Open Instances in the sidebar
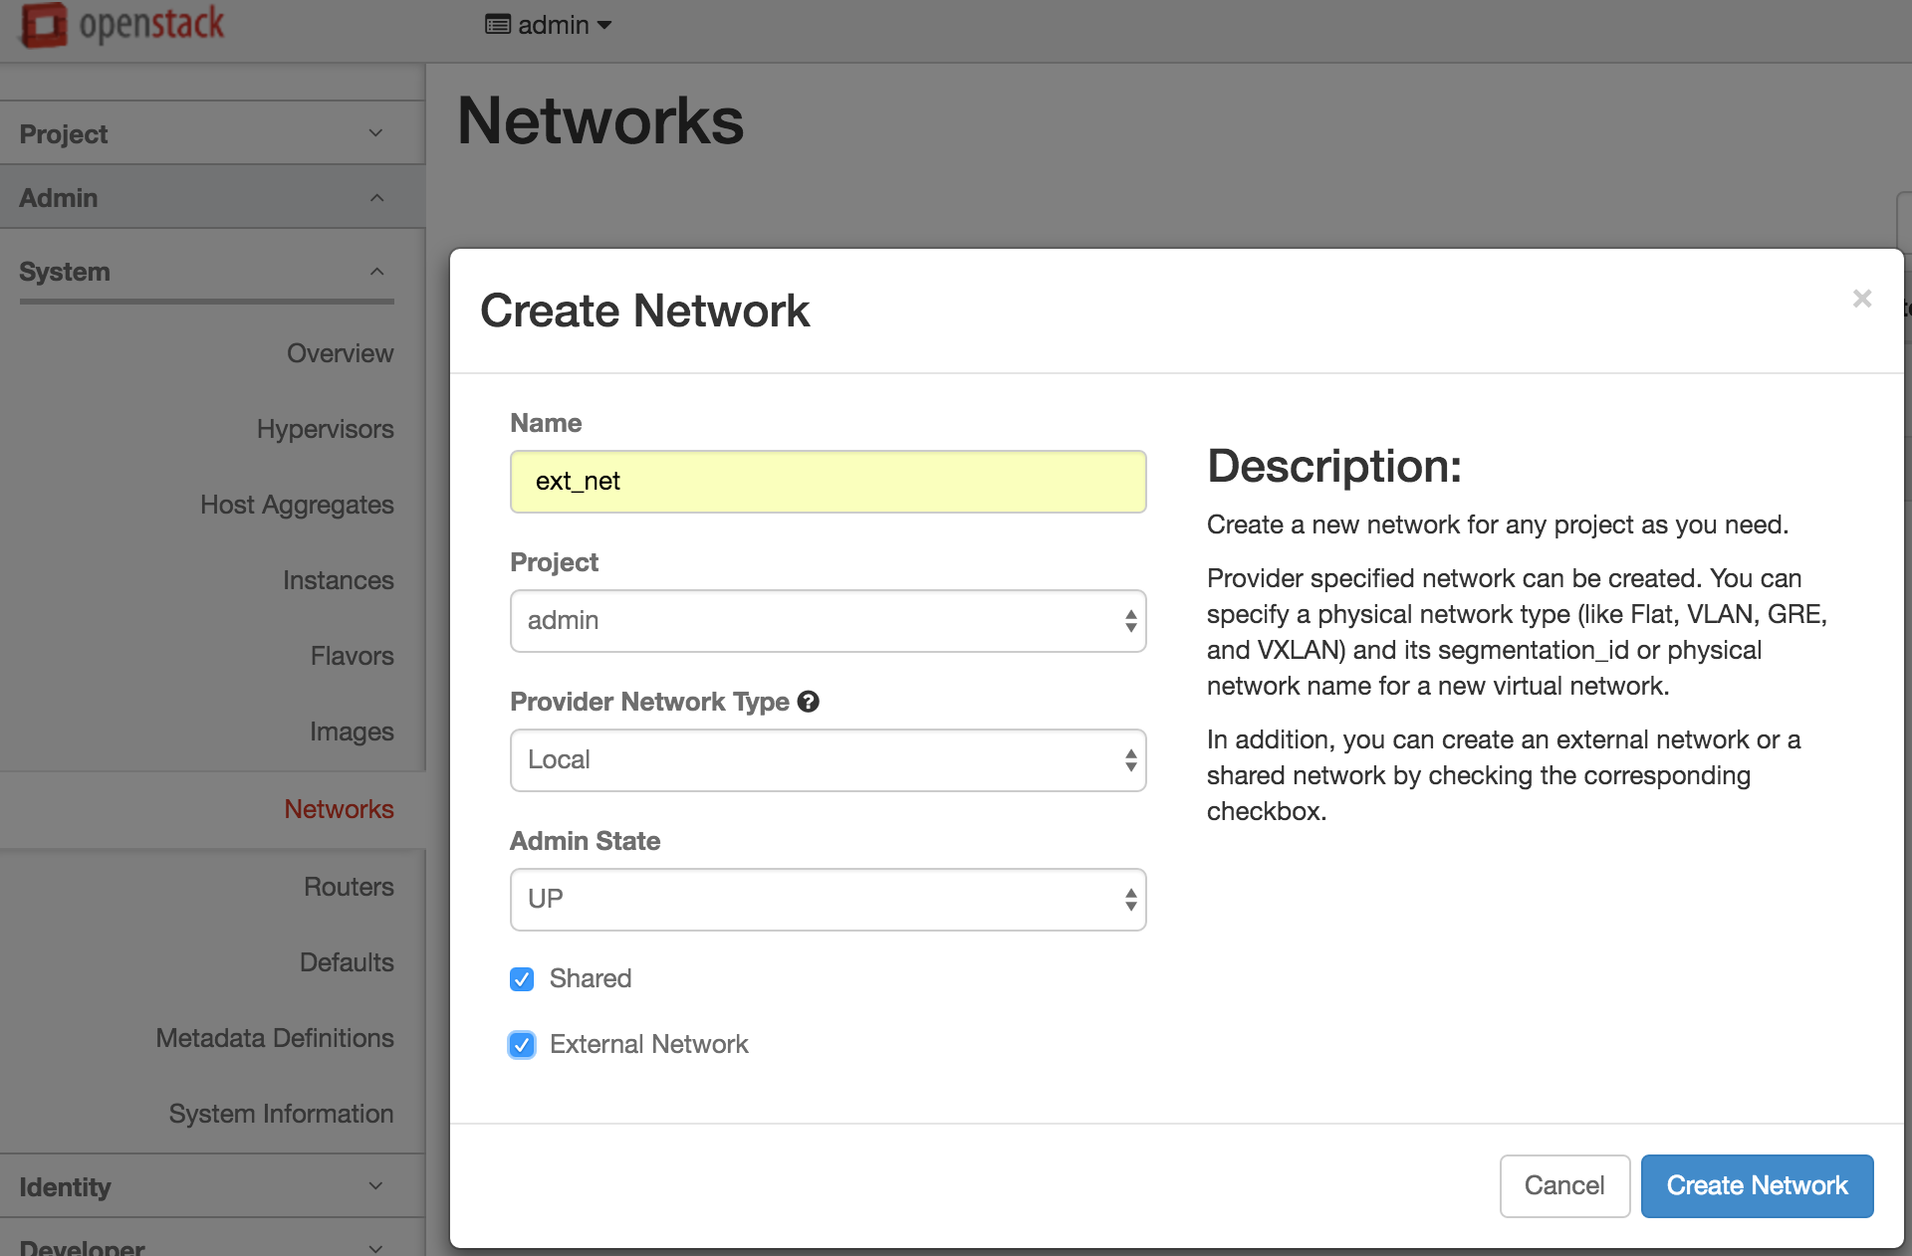 coord(338,580)
